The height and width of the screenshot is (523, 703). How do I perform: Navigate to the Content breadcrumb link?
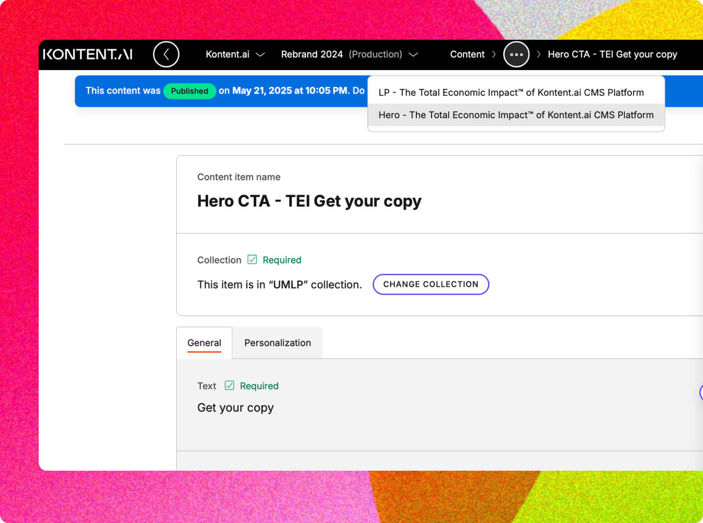tap(467, 54)
